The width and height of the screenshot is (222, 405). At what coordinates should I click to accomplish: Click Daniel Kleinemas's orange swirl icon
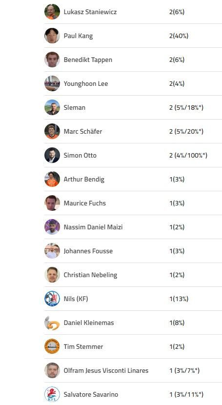[x=52, y=323]
